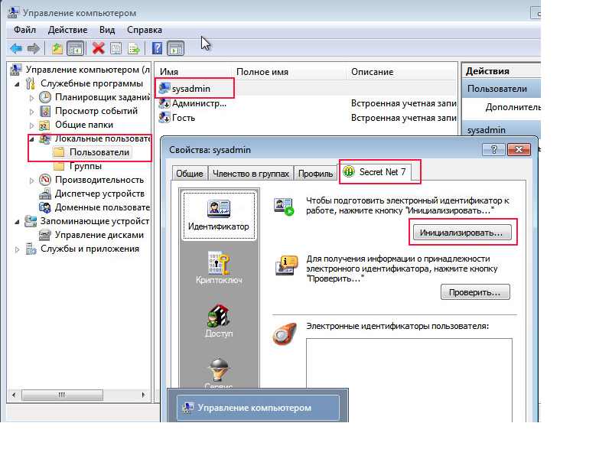Switch to the Secret Net 7 tab
Viewport: 612px width, 459px height.
[376, 171]
